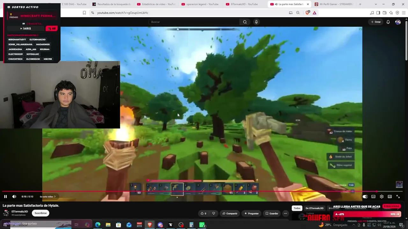
Task: Switch to 'Resultados de la búsqueda' tab
Action: (x=112, y=4)
